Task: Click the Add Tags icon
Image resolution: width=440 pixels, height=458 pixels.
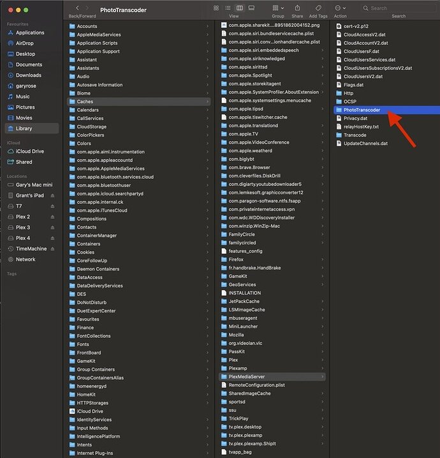Action: tap(318, 8)
